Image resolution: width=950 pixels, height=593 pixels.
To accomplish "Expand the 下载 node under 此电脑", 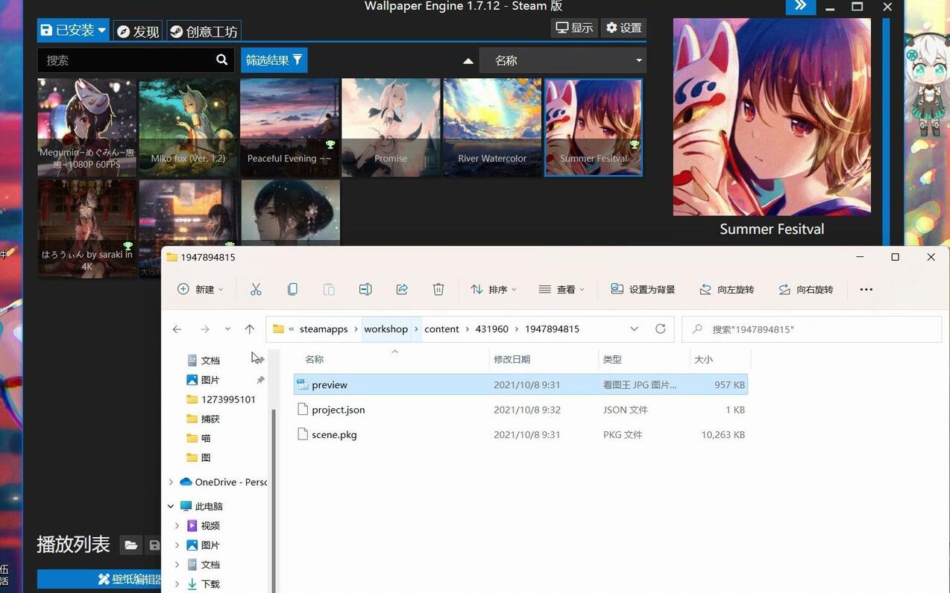I will coord(177,584).
